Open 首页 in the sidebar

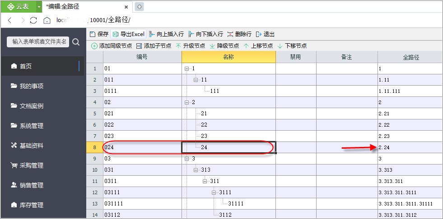point(42,66)
